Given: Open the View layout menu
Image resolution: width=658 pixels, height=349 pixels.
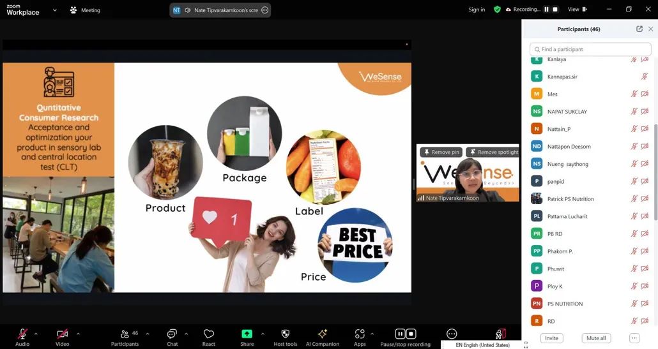Looking at the screenshot, I should coord(578,9).
